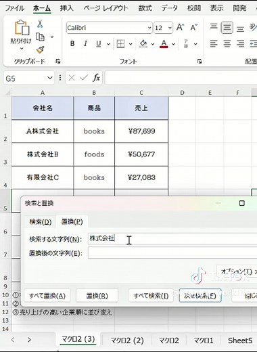The width and height of the screenshot is (257, 352).
Task: Open the マクロ1 sheet tab
Action: coord(204,340)
